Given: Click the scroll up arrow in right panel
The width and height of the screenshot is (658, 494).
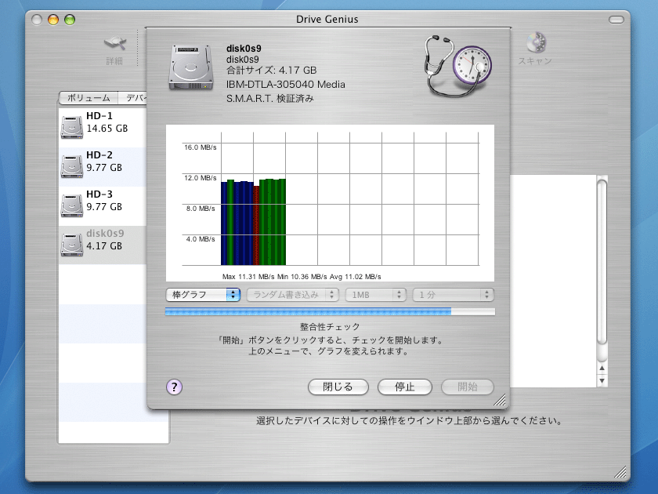Looking at the screenshot, I should [x=602, y=369].
